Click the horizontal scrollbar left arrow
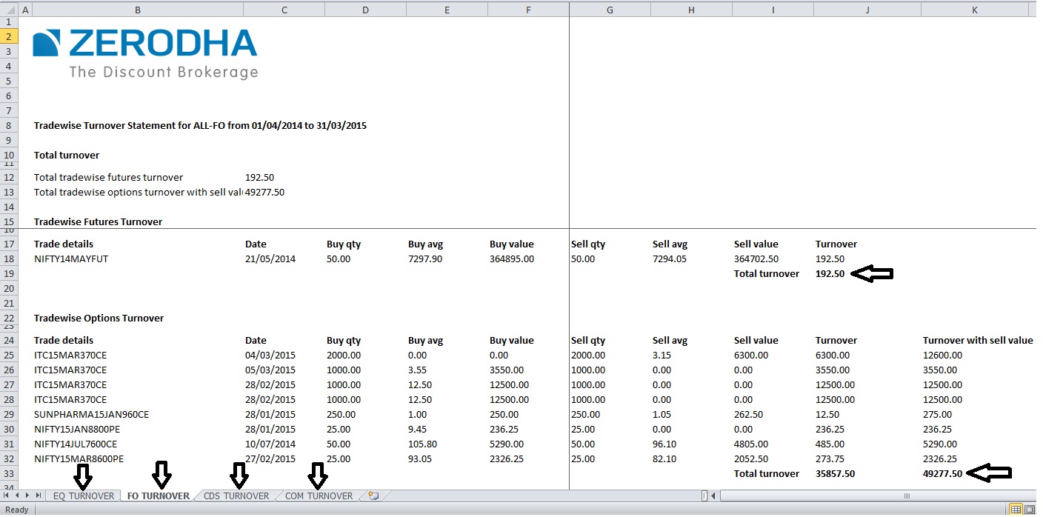Screen dimensions: 1043x517 714,496
